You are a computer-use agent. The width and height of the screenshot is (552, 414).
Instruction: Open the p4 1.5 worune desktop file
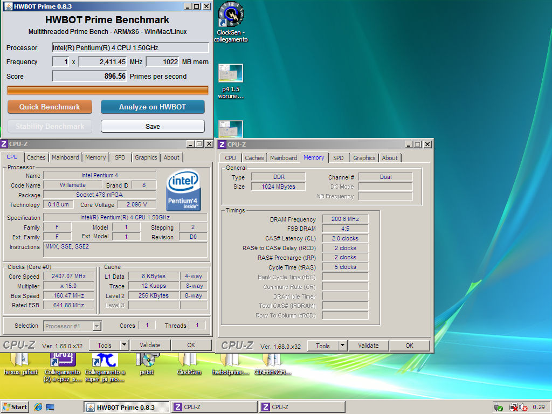click(x=231, y=81)
